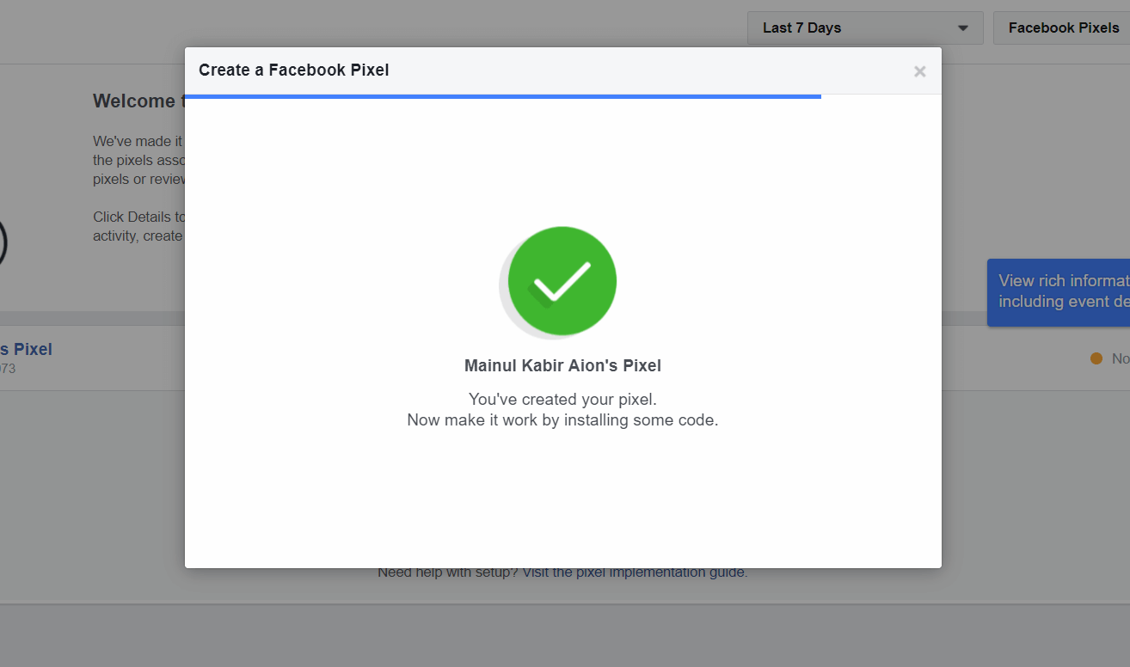The image size is (1130, 667).
Task: Click the Mainul Kabir Aion's Pixel name text
Action: 562,365
